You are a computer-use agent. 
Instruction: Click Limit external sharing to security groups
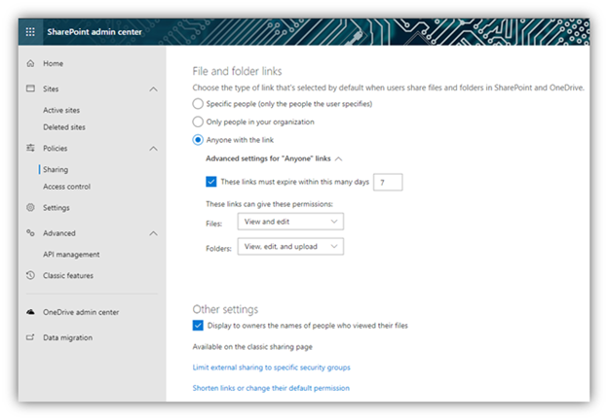pos(272,367)
